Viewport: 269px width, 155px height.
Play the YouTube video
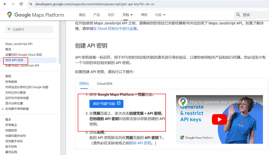pos(221,119)
